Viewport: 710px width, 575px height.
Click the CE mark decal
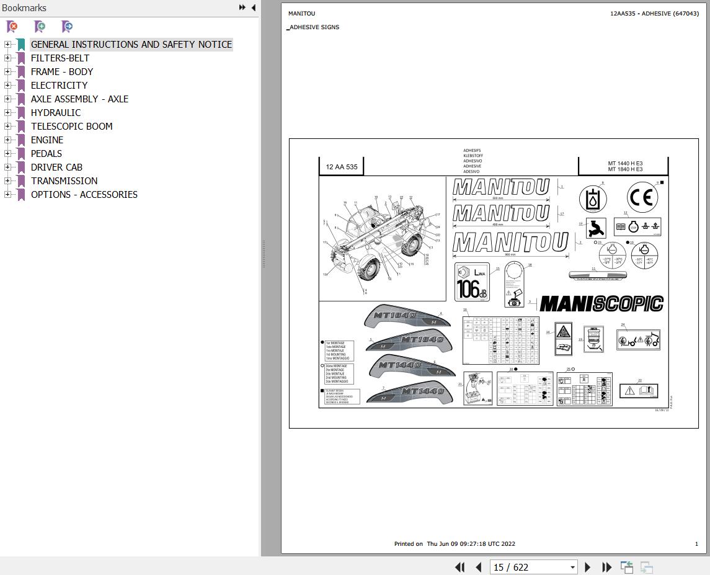pos(642,197)
